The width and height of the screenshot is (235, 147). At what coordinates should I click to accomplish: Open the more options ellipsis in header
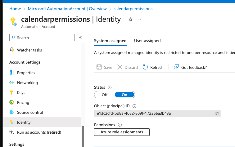(x=141, y=19)
